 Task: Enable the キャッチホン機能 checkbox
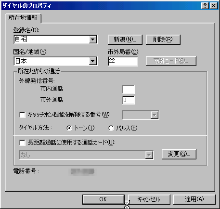[22, 115]
